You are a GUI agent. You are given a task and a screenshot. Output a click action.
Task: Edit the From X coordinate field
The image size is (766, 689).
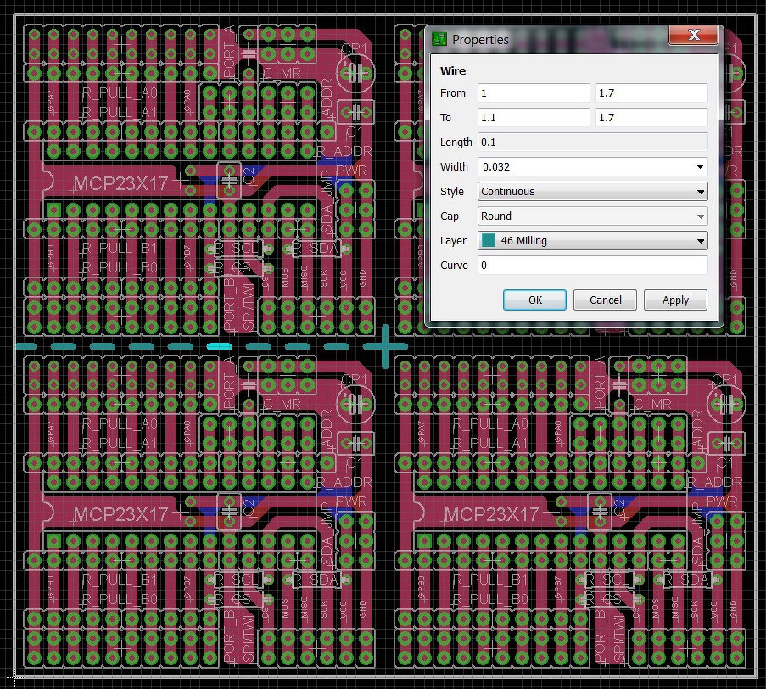coord(534,92)
